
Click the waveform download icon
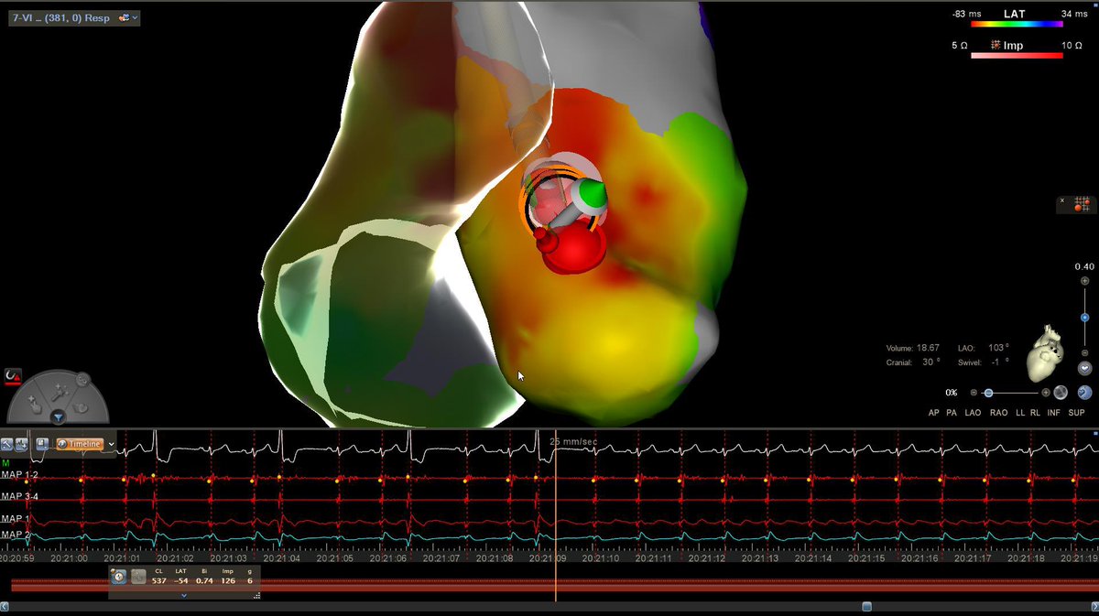pos(21,444)
